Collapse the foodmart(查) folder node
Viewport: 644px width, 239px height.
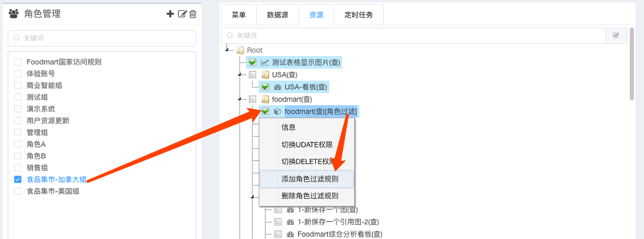pyautogui.click(x=240, y=99)
